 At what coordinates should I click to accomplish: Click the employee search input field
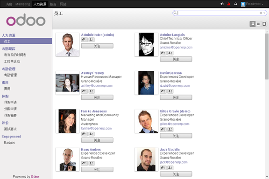point(218,13)
